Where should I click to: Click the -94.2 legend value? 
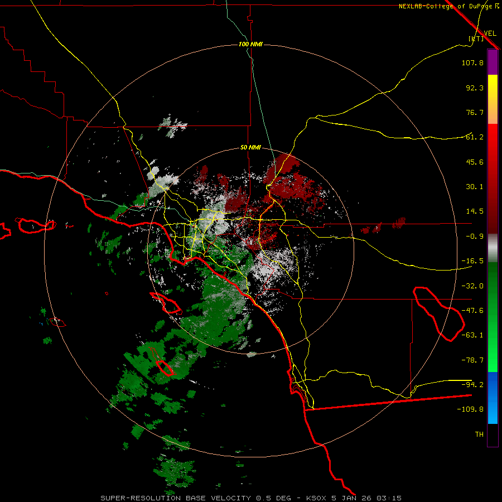[472, 385]
